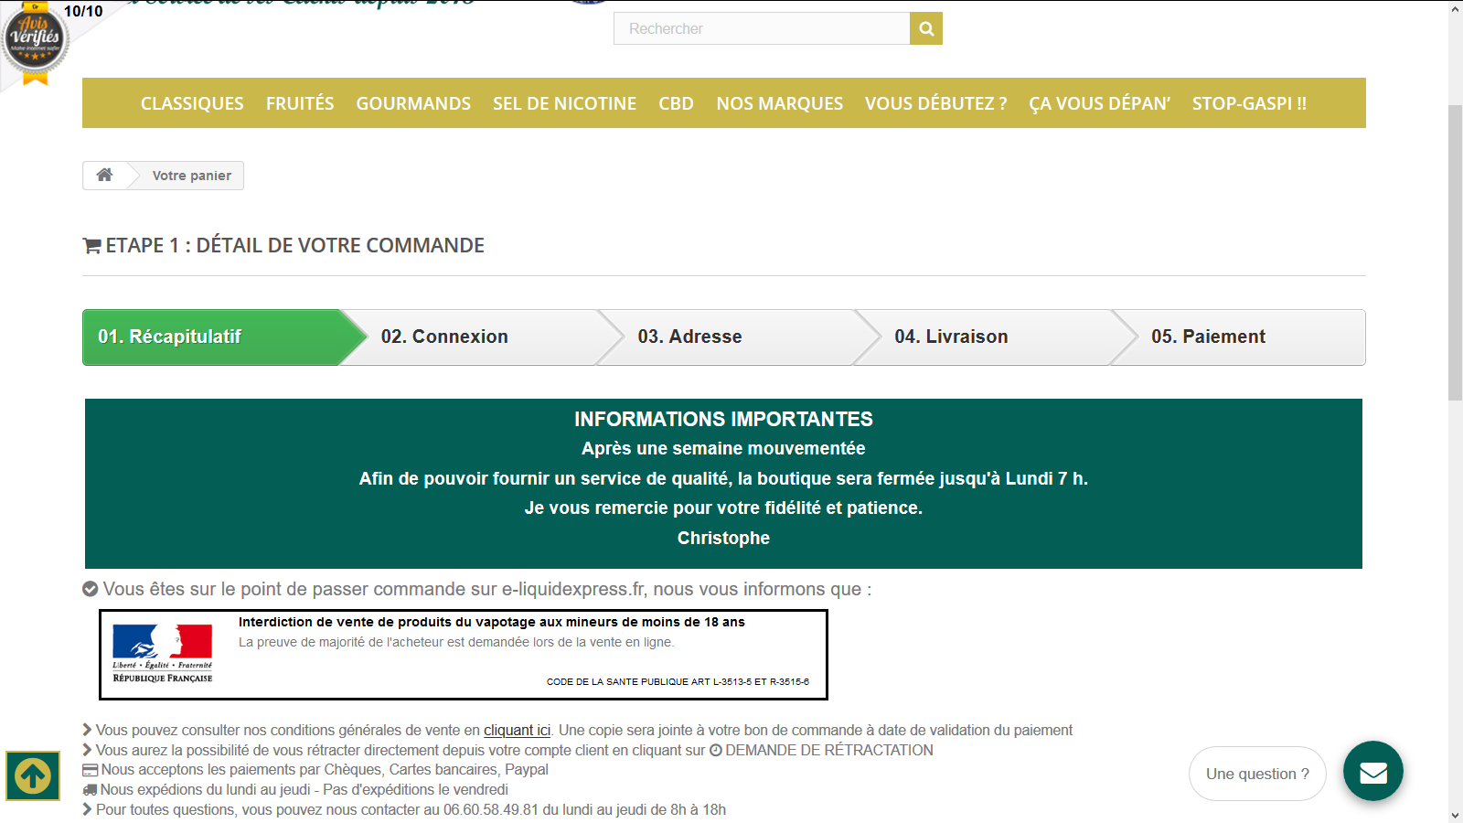Viewport: 1463px width, 823px height.
Task: Click Demande de rétractation link
Action: tap(828, 751)
